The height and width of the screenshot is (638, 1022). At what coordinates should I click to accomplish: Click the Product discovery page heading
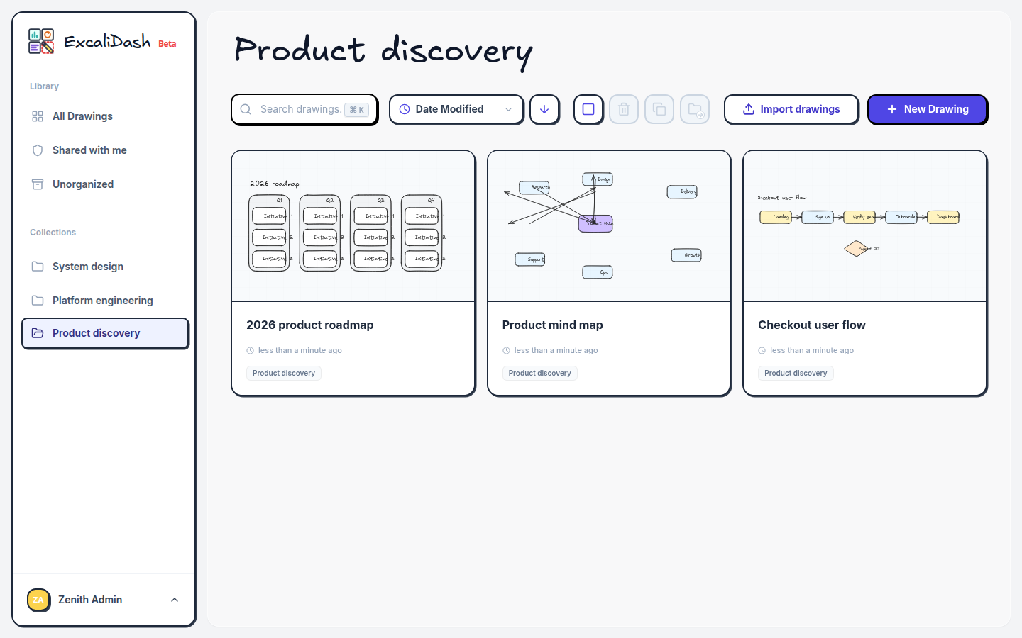coord(383,51)
